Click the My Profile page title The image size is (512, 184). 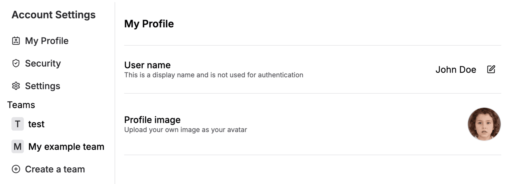pos(149,24)
